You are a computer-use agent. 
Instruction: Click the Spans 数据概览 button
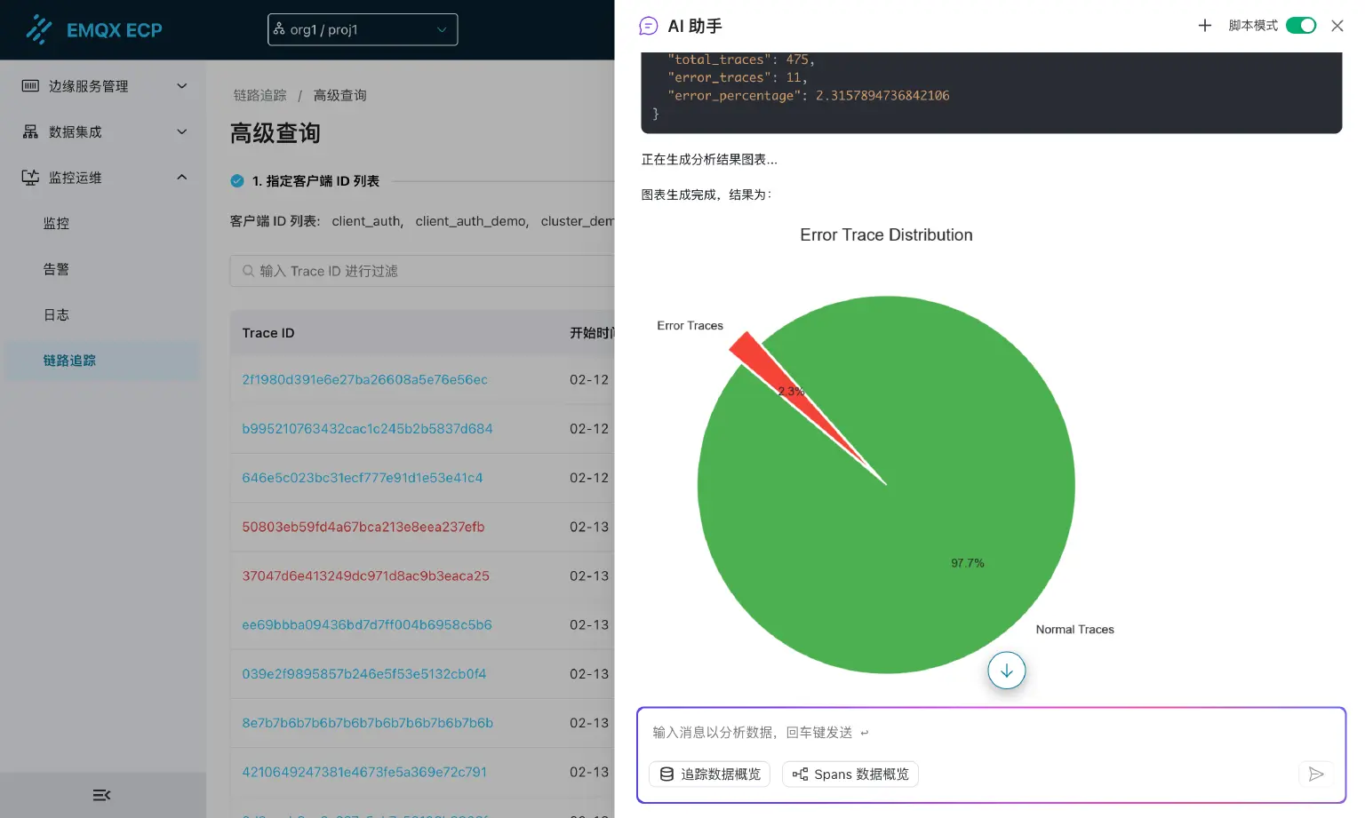tap(850, 774)
